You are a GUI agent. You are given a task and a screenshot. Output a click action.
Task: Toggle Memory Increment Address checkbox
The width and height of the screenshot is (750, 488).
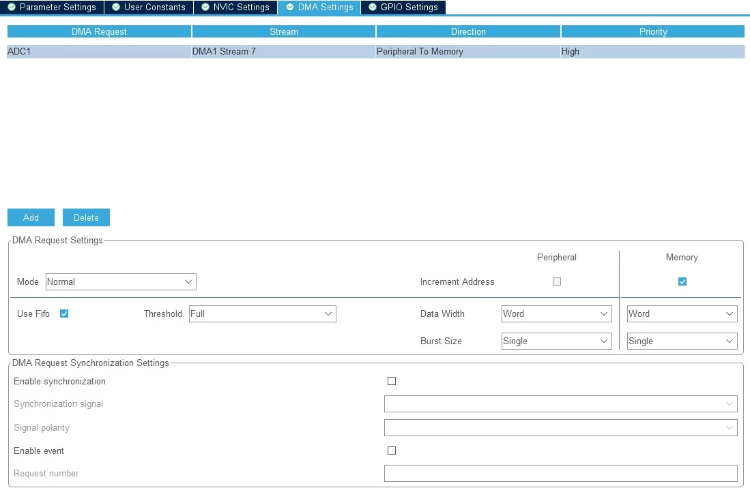click(x=682, y=281)
